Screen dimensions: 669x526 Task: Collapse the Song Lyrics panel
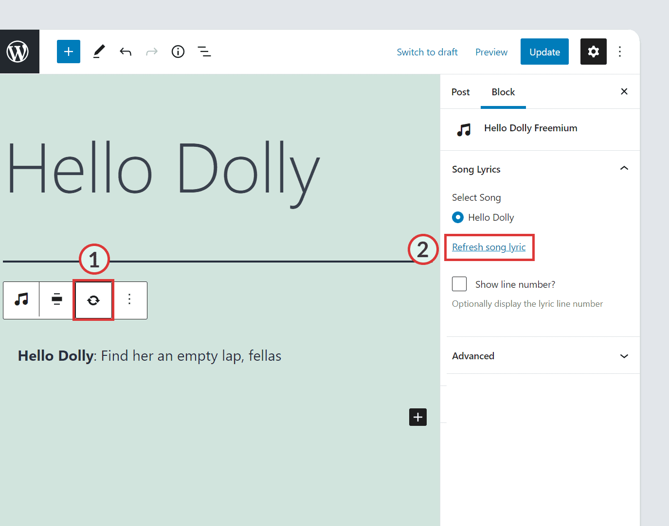click(624, 169)
